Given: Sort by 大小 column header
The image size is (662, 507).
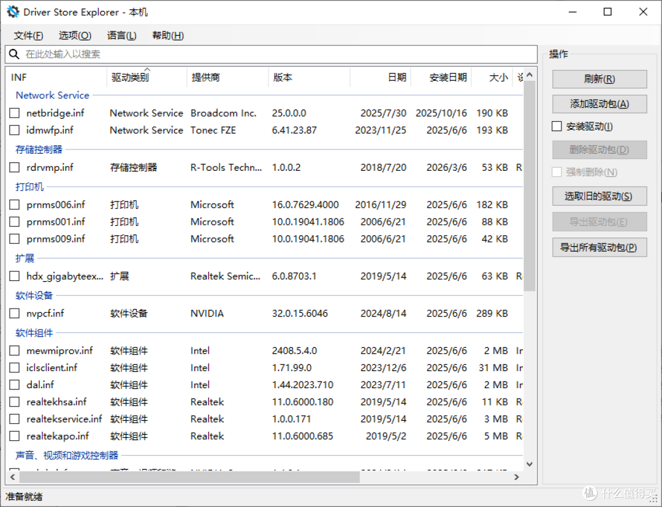Looking at the screenshot, I should [x=492, y=77].
